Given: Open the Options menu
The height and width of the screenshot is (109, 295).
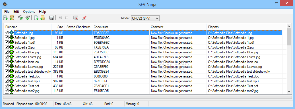Looking at the screenshot, I should coord(29,11).
